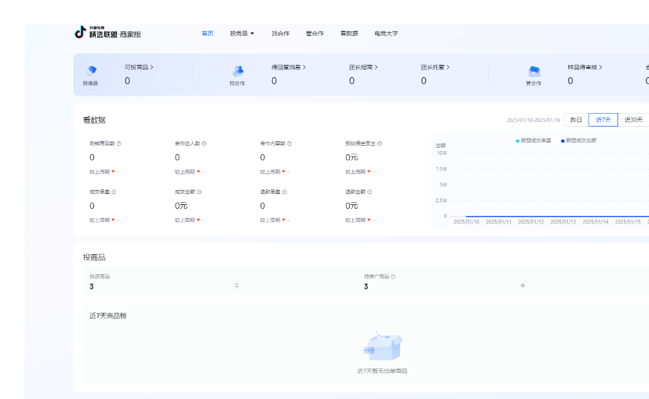Image resolution: width=649 pixels, height=399 pixels.
Task: Select the 昨日 date range option
Action: [576, 120]
